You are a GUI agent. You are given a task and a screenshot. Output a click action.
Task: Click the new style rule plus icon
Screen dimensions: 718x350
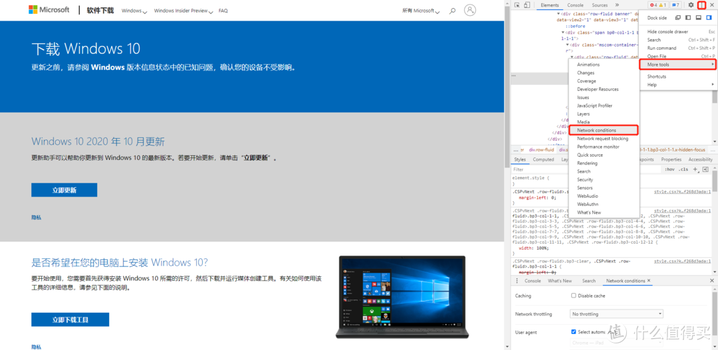coord(695,169)
